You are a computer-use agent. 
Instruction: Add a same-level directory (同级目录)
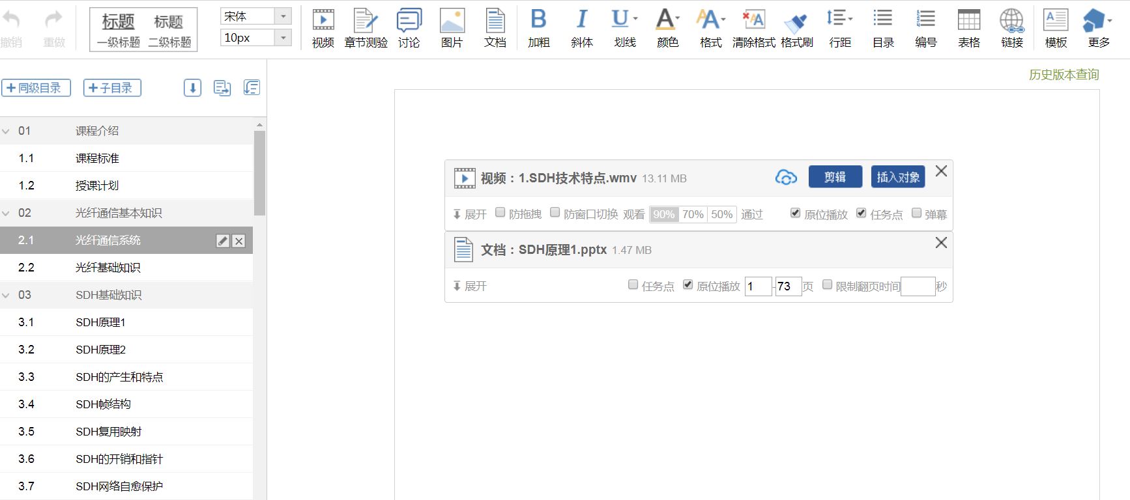[36, 88]
